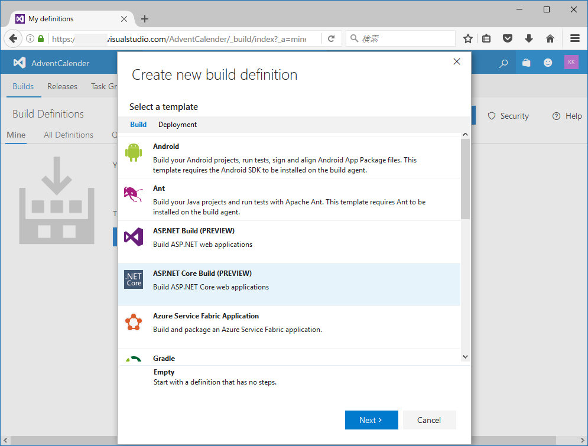Click the Pocket save icon

point(508,38)
